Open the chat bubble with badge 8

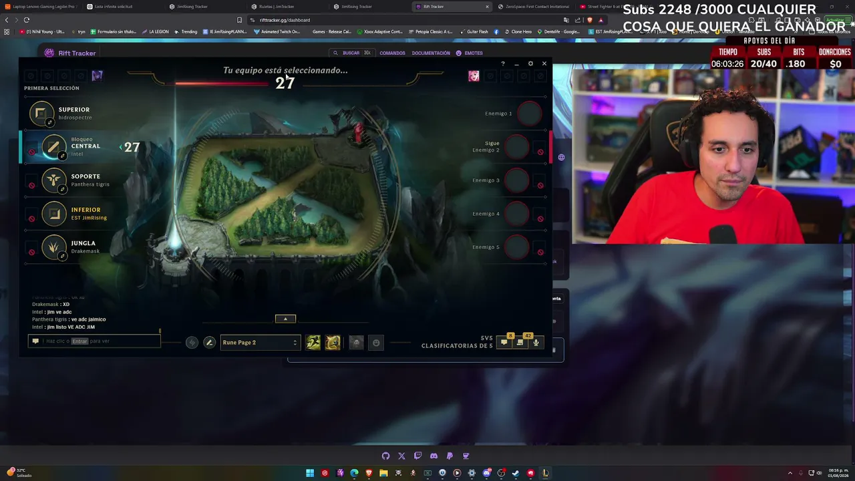tap(504, 342)
